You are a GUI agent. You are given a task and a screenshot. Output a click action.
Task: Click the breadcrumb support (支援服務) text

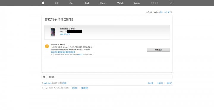pyautogui.click(x=52, y=77)
